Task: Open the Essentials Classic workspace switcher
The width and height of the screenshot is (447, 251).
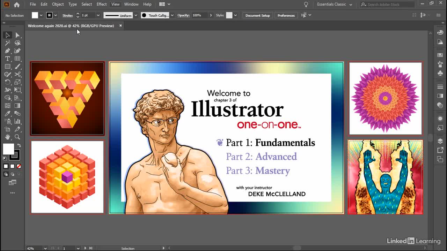Action: tap(335, 4)
